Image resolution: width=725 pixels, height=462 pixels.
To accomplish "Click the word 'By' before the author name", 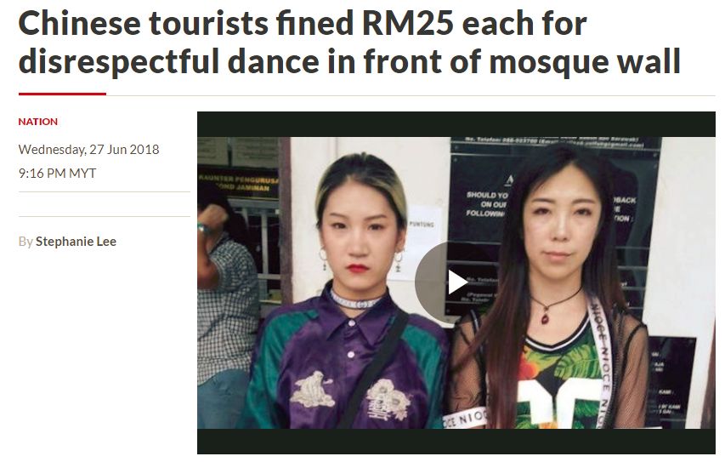I will [25, 242].
